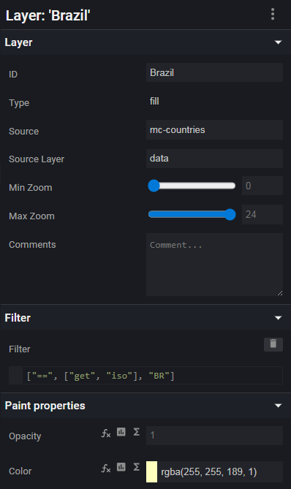Image resolution: width=291 pixels, height=489 pixels.
Task: Click the Opacity value field
Action: point(214,436)
